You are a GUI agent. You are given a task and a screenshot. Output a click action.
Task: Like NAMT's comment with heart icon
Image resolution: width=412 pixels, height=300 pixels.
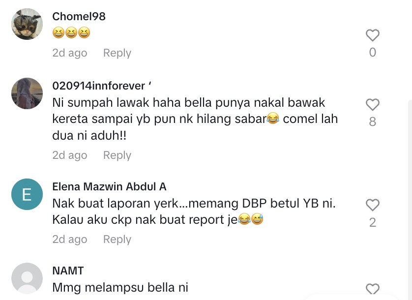click(x=373, y=289)
